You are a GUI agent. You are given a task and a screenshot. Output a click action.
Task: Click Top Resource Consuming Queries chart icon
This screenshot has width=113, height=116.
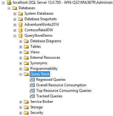coord(32,91)
